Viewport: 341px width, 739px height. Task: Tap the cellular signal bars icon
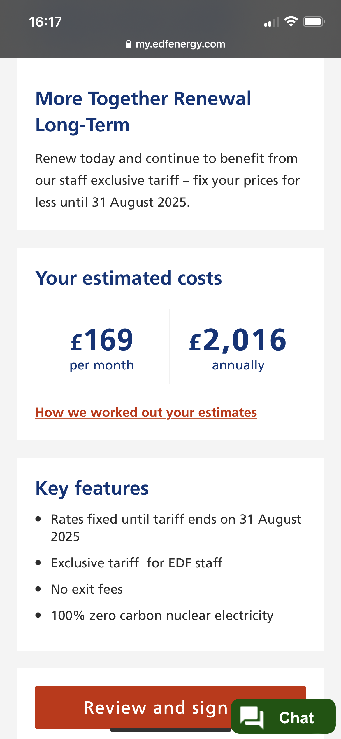tap(271, 22)
